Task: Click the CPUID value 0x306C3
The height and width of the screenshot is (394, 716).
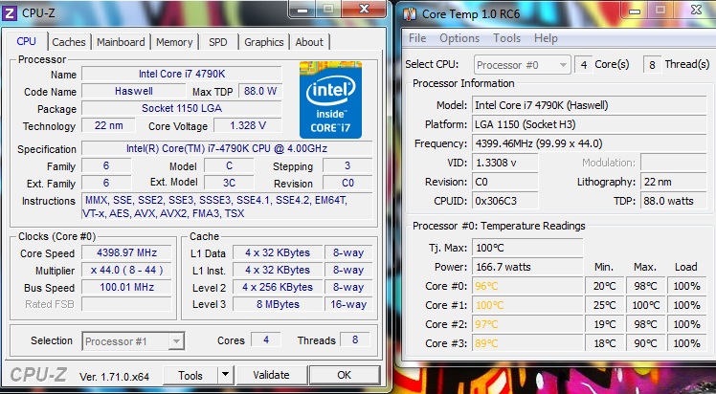Action: (x=505, y=201)
